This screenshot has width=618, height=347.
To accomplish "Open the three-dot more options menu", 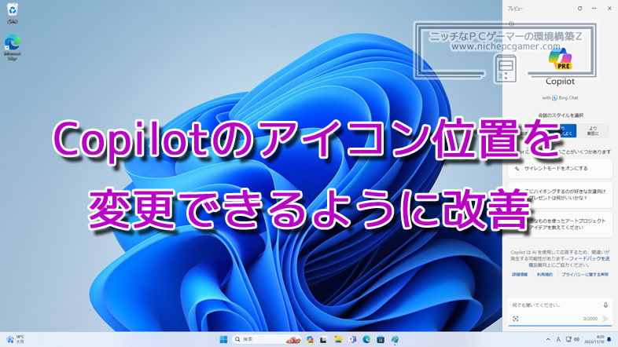I will [594, 9].
